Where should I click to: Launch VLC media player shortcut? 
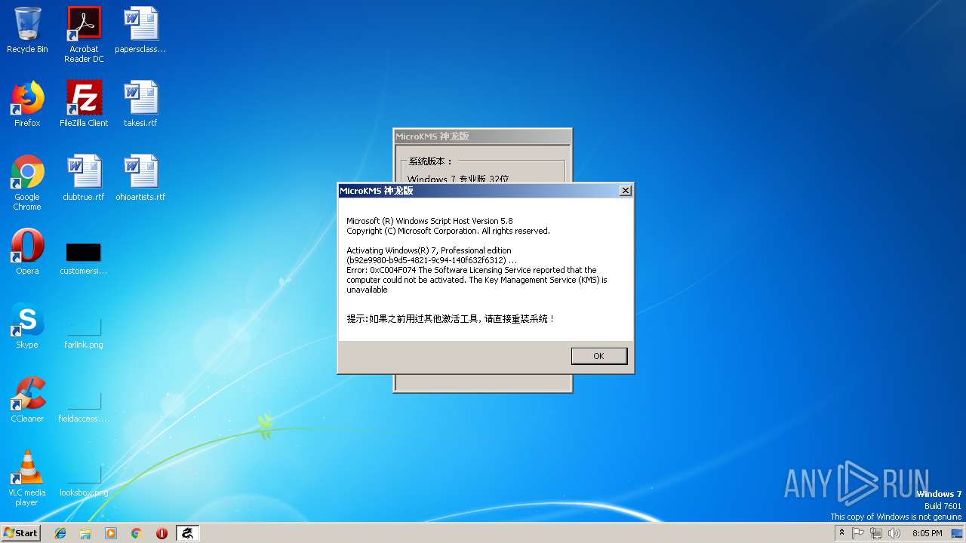(x=27, y=478)
